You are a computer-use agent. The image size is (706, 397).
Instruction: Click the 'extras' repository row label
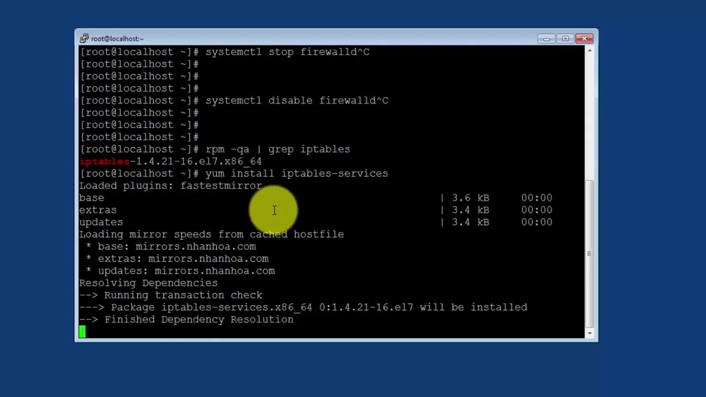point(98,210)
